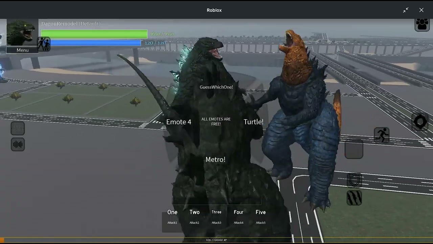433x244 pixels.
Task: Open the emotes icon with two dancing figures
Action: point(44,44)
